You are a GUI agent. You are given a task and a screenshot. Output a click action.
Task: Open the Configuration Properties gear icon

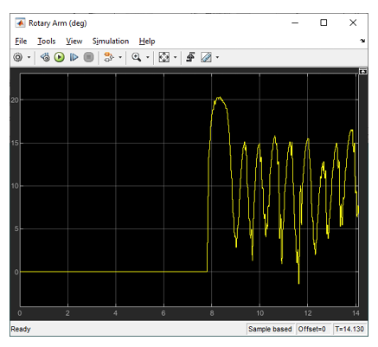pos(18,57)
